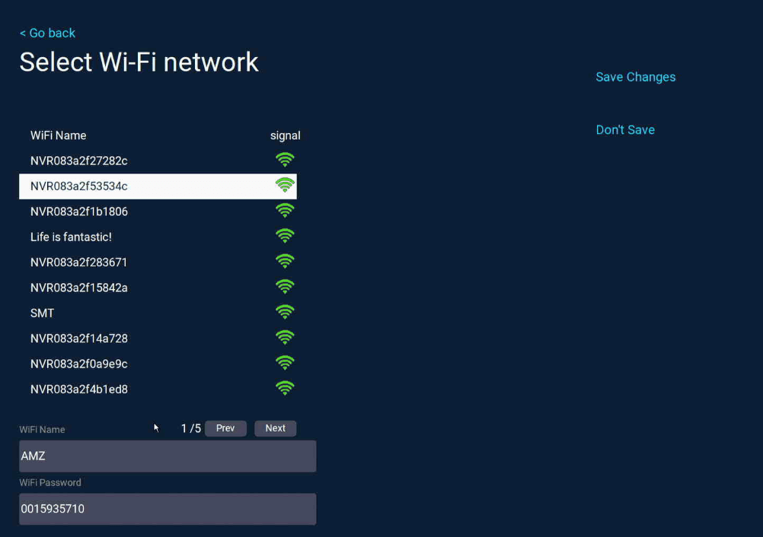This screenshot has height=537, width=763.
Task: Click signal icon beside Life is fantastic!
Action: point(285,236)
